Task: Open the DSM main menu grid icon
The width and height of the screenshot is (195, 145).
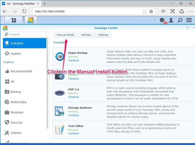Action: point(14,20)
